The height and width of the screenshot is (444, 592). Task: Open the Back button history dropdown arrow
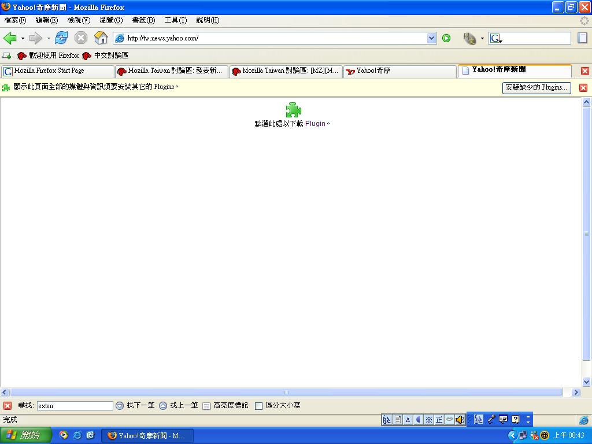pos(23,39)
